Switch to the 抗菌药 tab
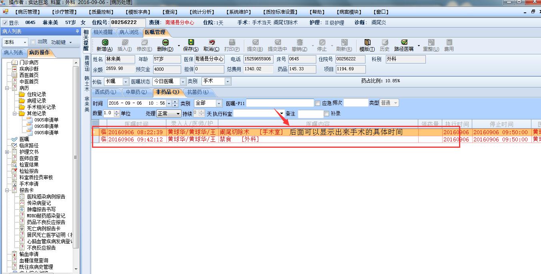Screen dimensions: 541x274 [x=198, y=92]
